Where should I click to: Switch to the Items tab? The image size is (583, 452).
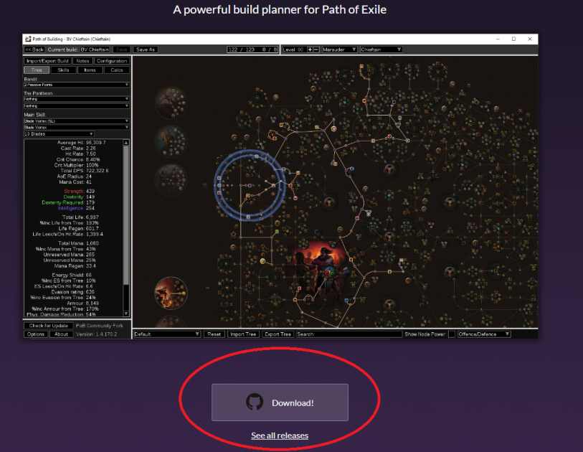(90, 70)
